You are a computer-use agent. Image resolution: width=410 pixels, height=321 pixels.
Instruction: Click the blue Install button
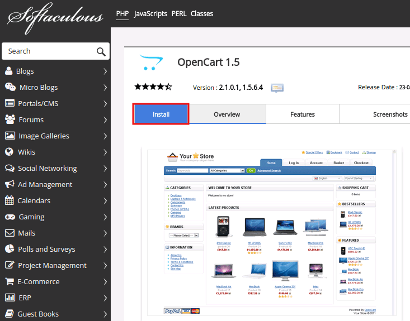pos(161,114)
